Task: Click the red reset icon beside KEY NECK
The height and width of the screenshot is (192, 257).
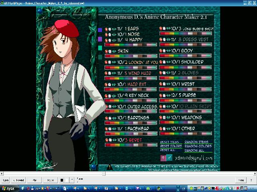Action: click(106, 96)
